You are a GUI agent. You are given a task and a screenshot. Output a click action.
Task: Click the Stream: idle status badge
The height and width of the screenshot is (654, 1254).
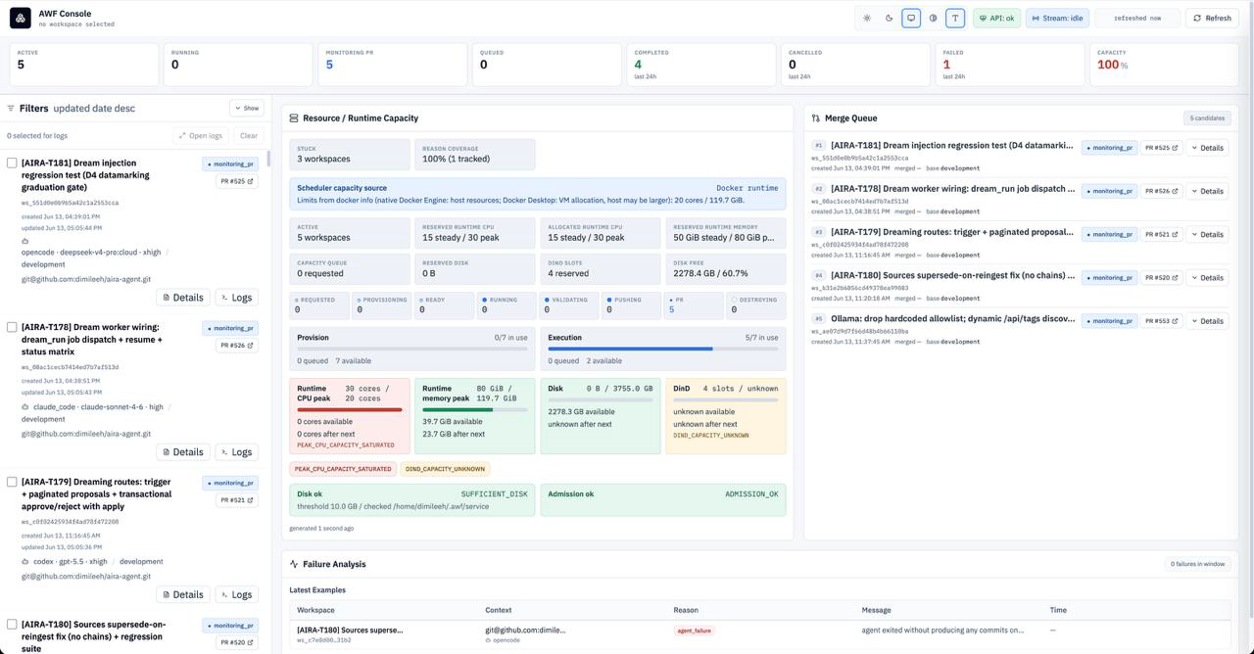[x=1057, y=18]
